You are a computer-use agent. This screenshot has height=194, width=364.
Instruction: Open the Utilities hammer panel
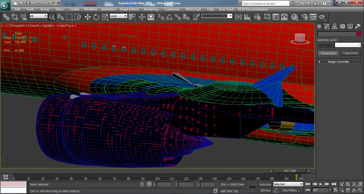(x=358, y=26)
